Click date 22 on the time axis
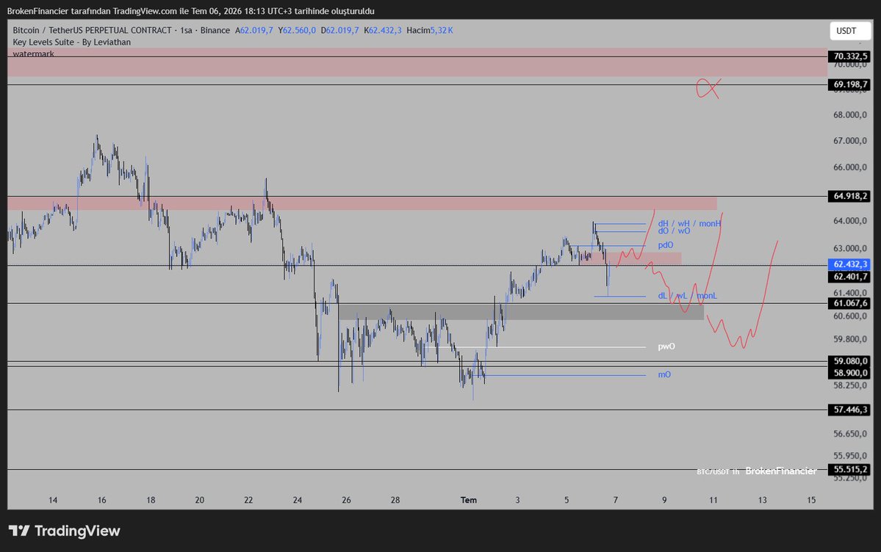The width and height of the screenshot is (881, 552). coord(248,501)
